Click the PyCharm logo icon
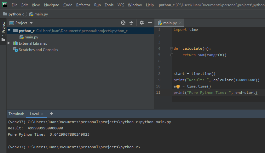This screenshot has width=265, height=153. [5, 5]
